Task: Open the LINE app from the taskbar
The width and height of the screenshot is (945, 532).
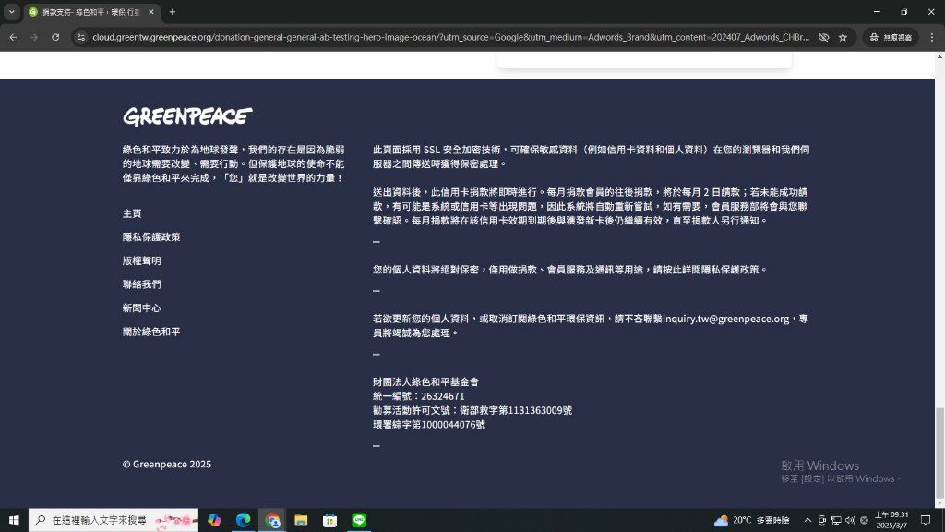Action: coord(359,520)
